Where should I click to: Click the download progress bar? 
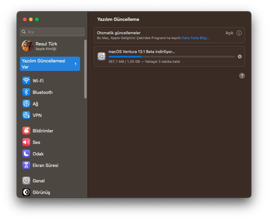tap(171, 57)
